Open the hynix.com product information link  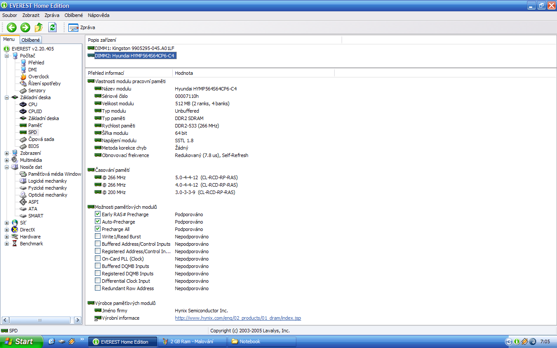click(x=238, y=318)
